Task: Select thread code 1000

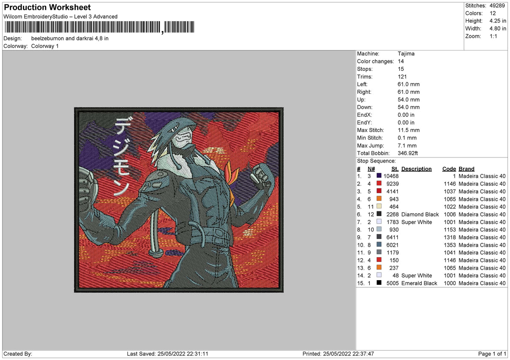Action: (x=449, y=283)
